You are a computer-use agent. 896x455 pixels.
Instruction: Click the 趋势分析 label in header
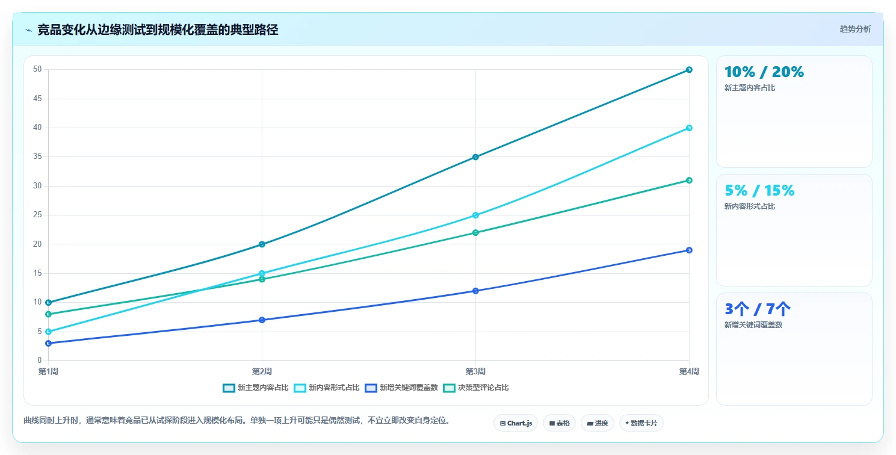coord(855,29)
